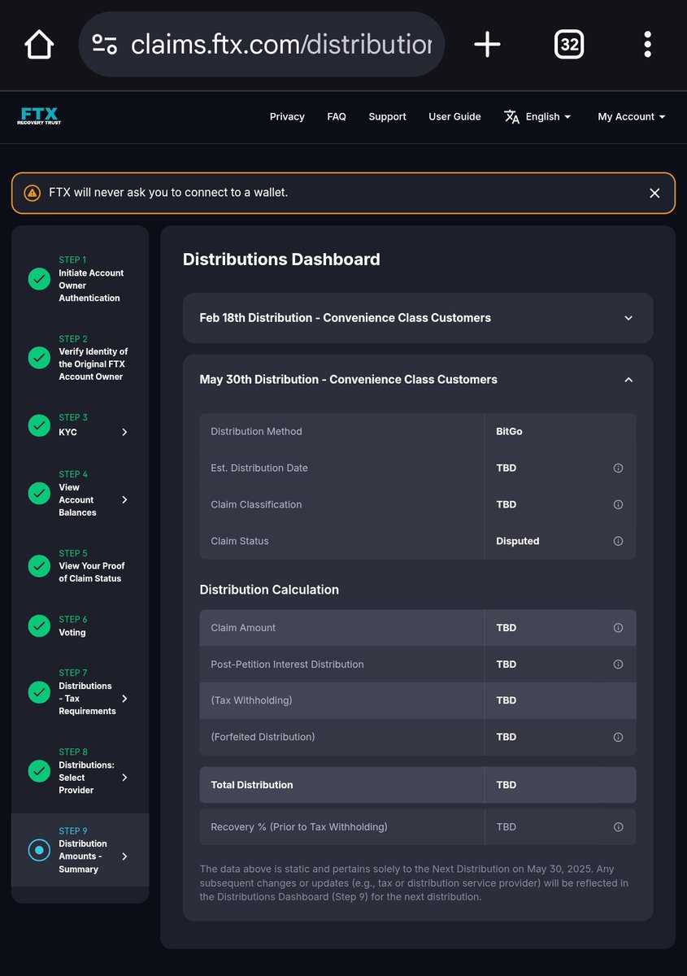
Task: Open the tab switcher showing 32 tabs
Action: [569, 44]
